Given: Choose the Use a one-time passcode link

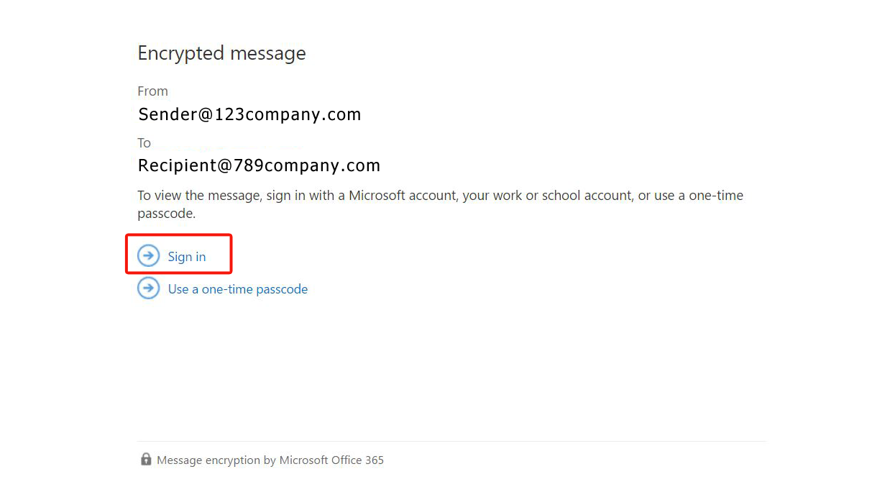Looking at the screenshot, I should pos(237,289).
